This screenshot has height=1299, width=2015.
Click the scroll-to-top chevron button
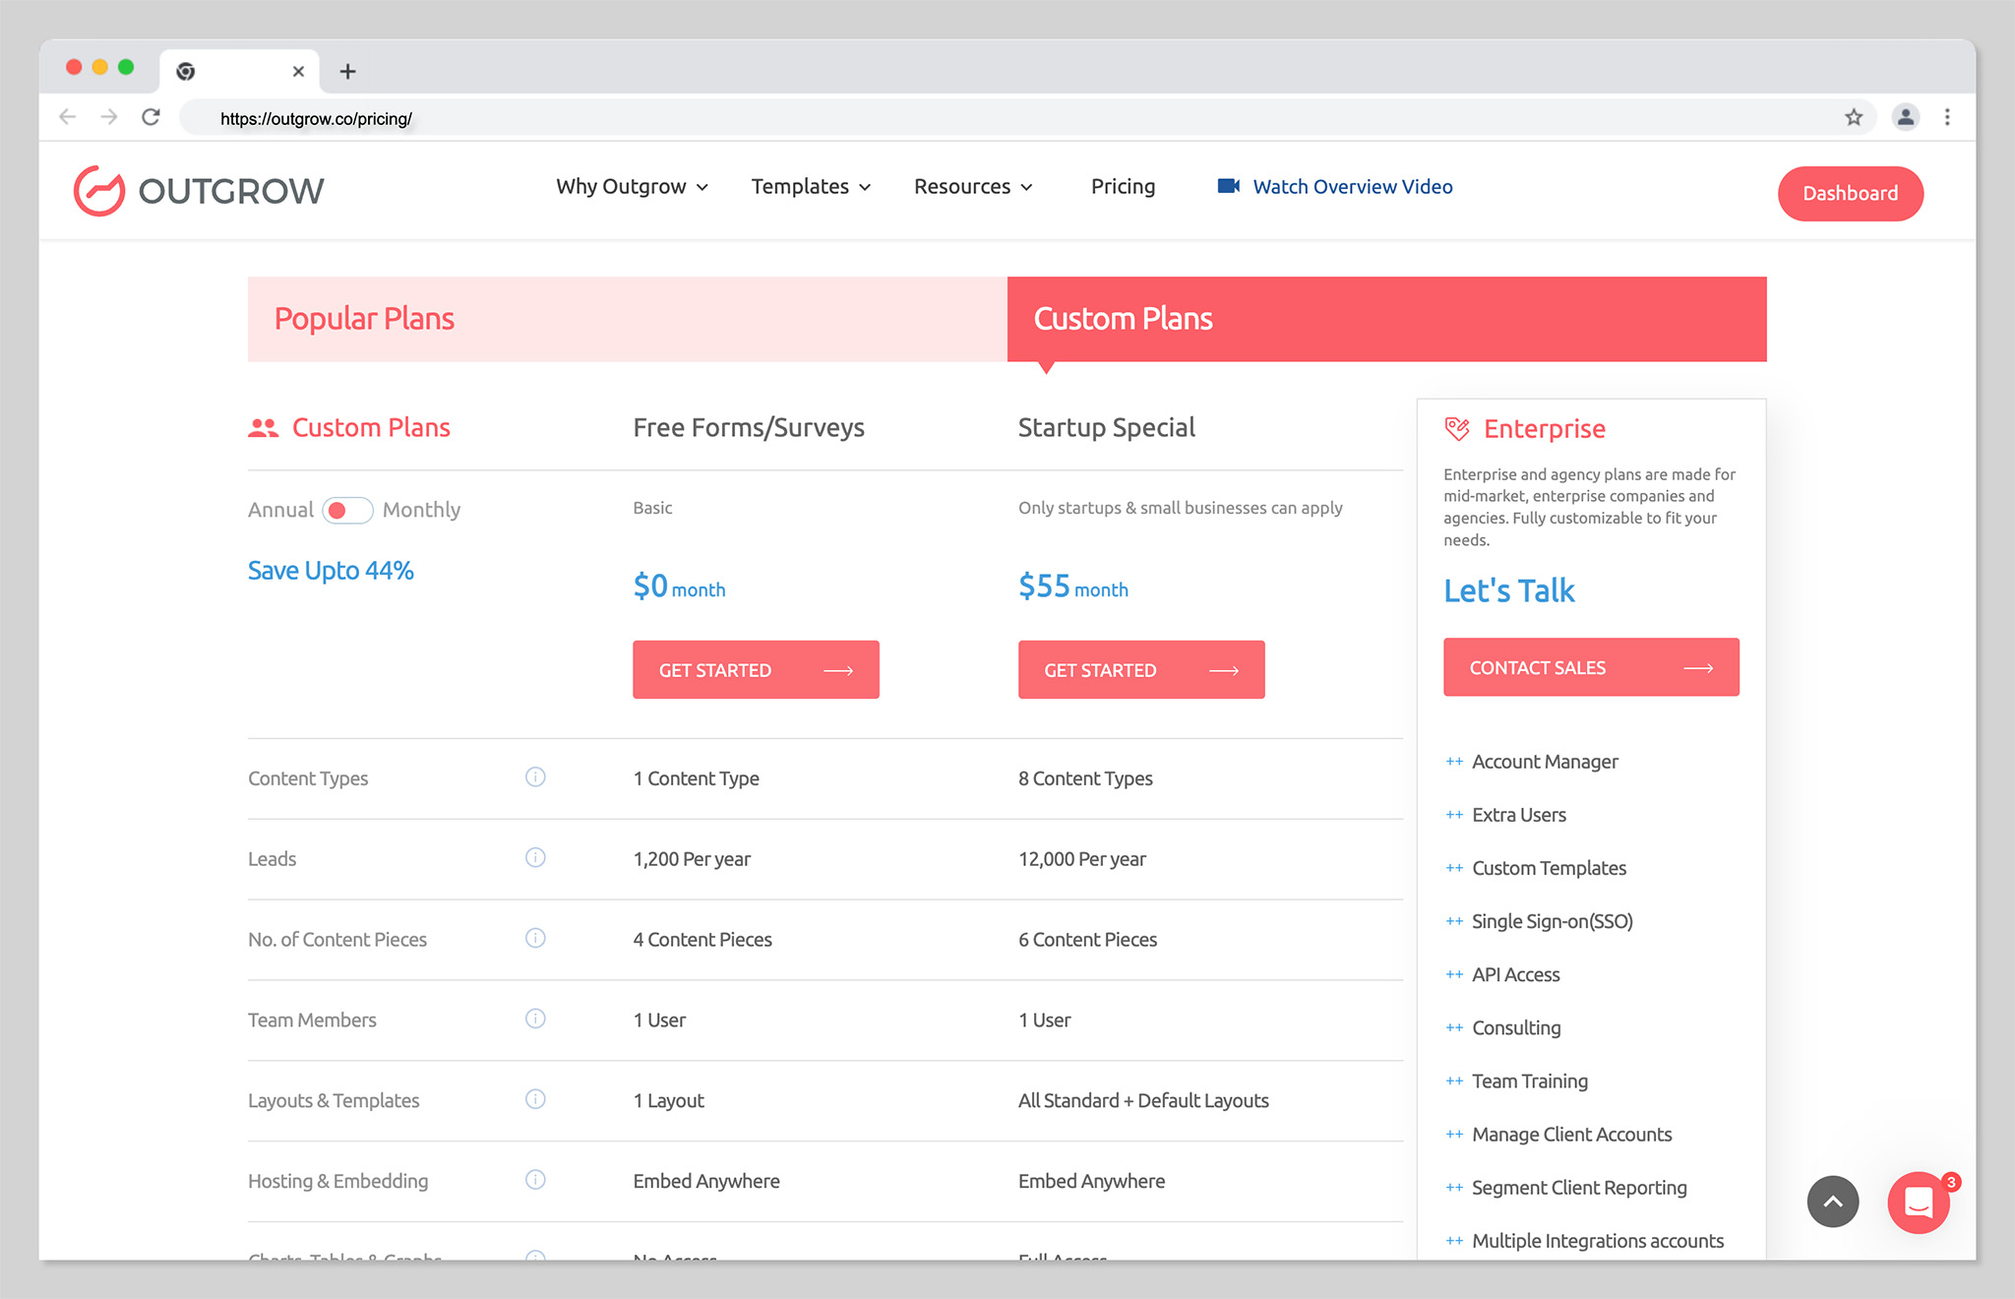(1833, 1202)
